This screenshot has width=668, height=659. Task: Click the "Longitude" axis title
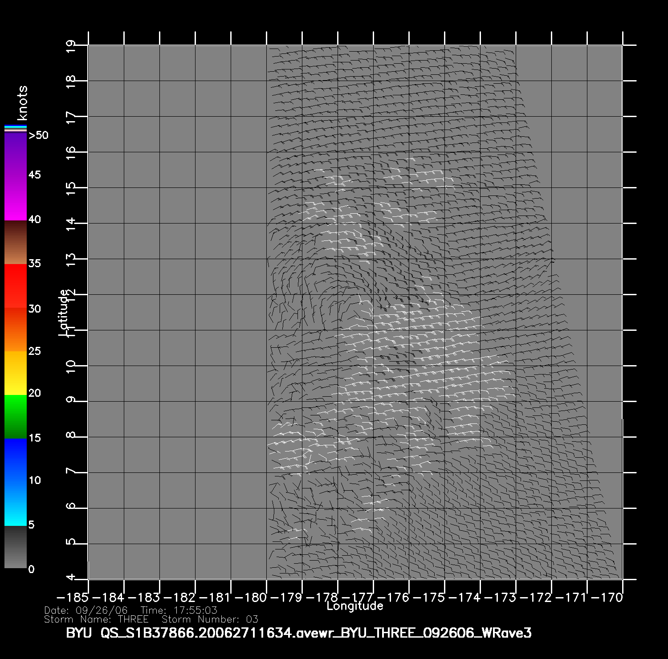tap(354, 606)
